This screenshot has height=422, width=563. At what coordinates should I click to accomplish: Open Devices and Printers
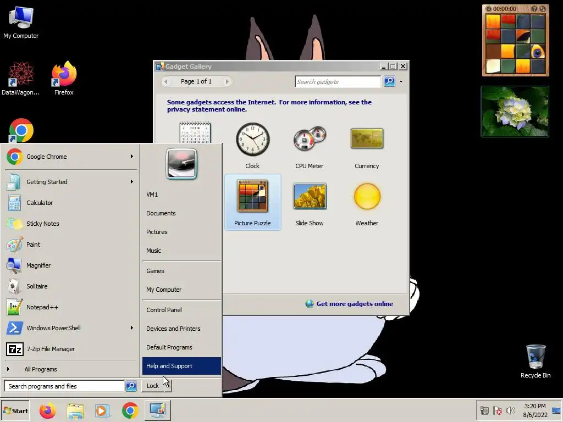click(181, 329)
